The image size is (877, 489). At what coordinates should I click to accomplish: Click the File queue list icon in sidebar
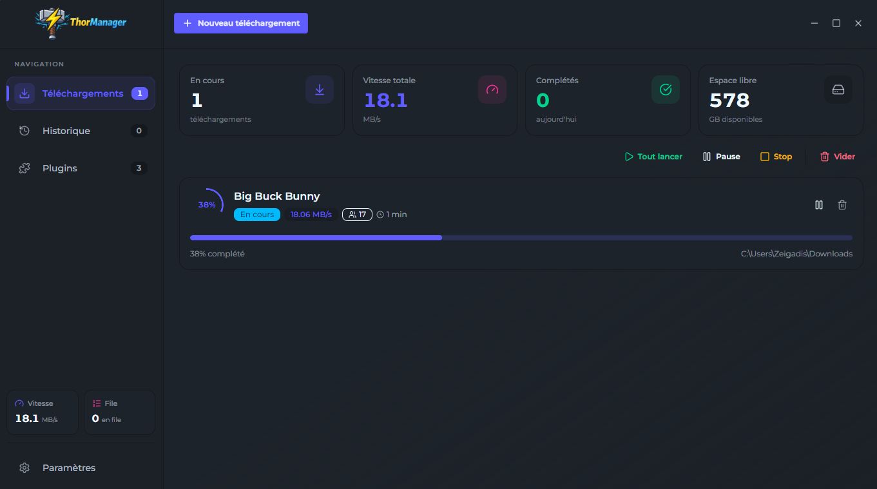pyautogui.click(x=97, y=403)
